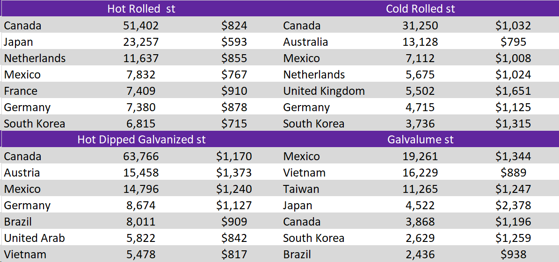This screenshot has width=559, height=262.
Task: Select the Hot Rolled st header
Action: coord(141,9)
